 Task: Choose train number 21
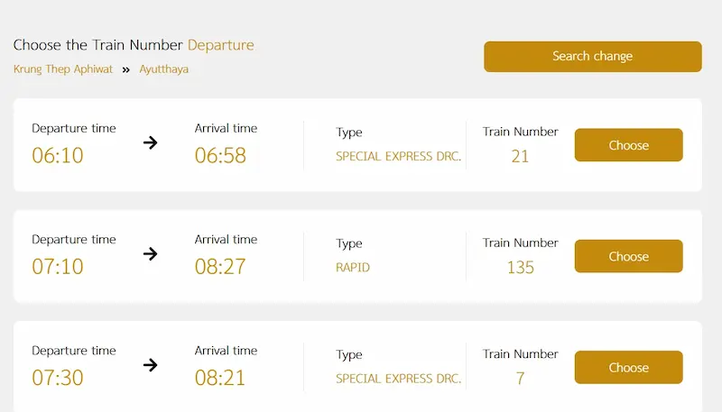point(628,145)
